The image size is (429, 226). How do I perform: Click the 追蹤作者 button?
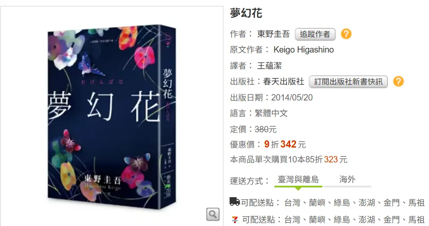click(x=315, y=34)
